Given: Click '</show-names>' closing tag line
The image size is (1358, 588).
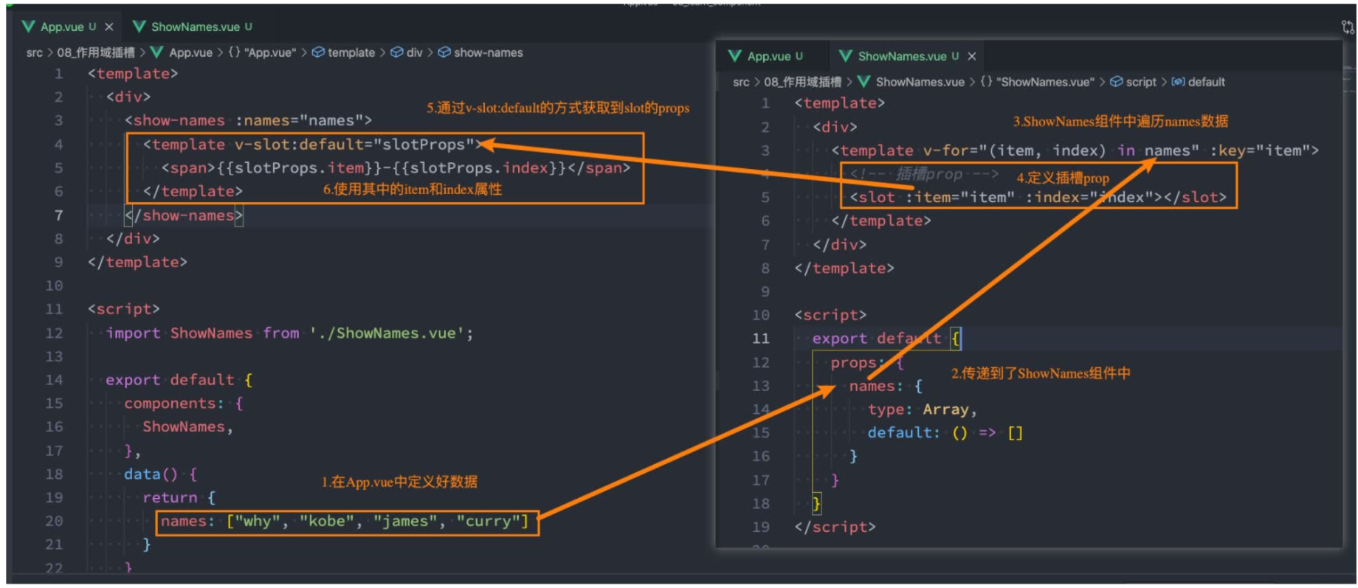Looking at the screenshot, I should click(184, 215).
